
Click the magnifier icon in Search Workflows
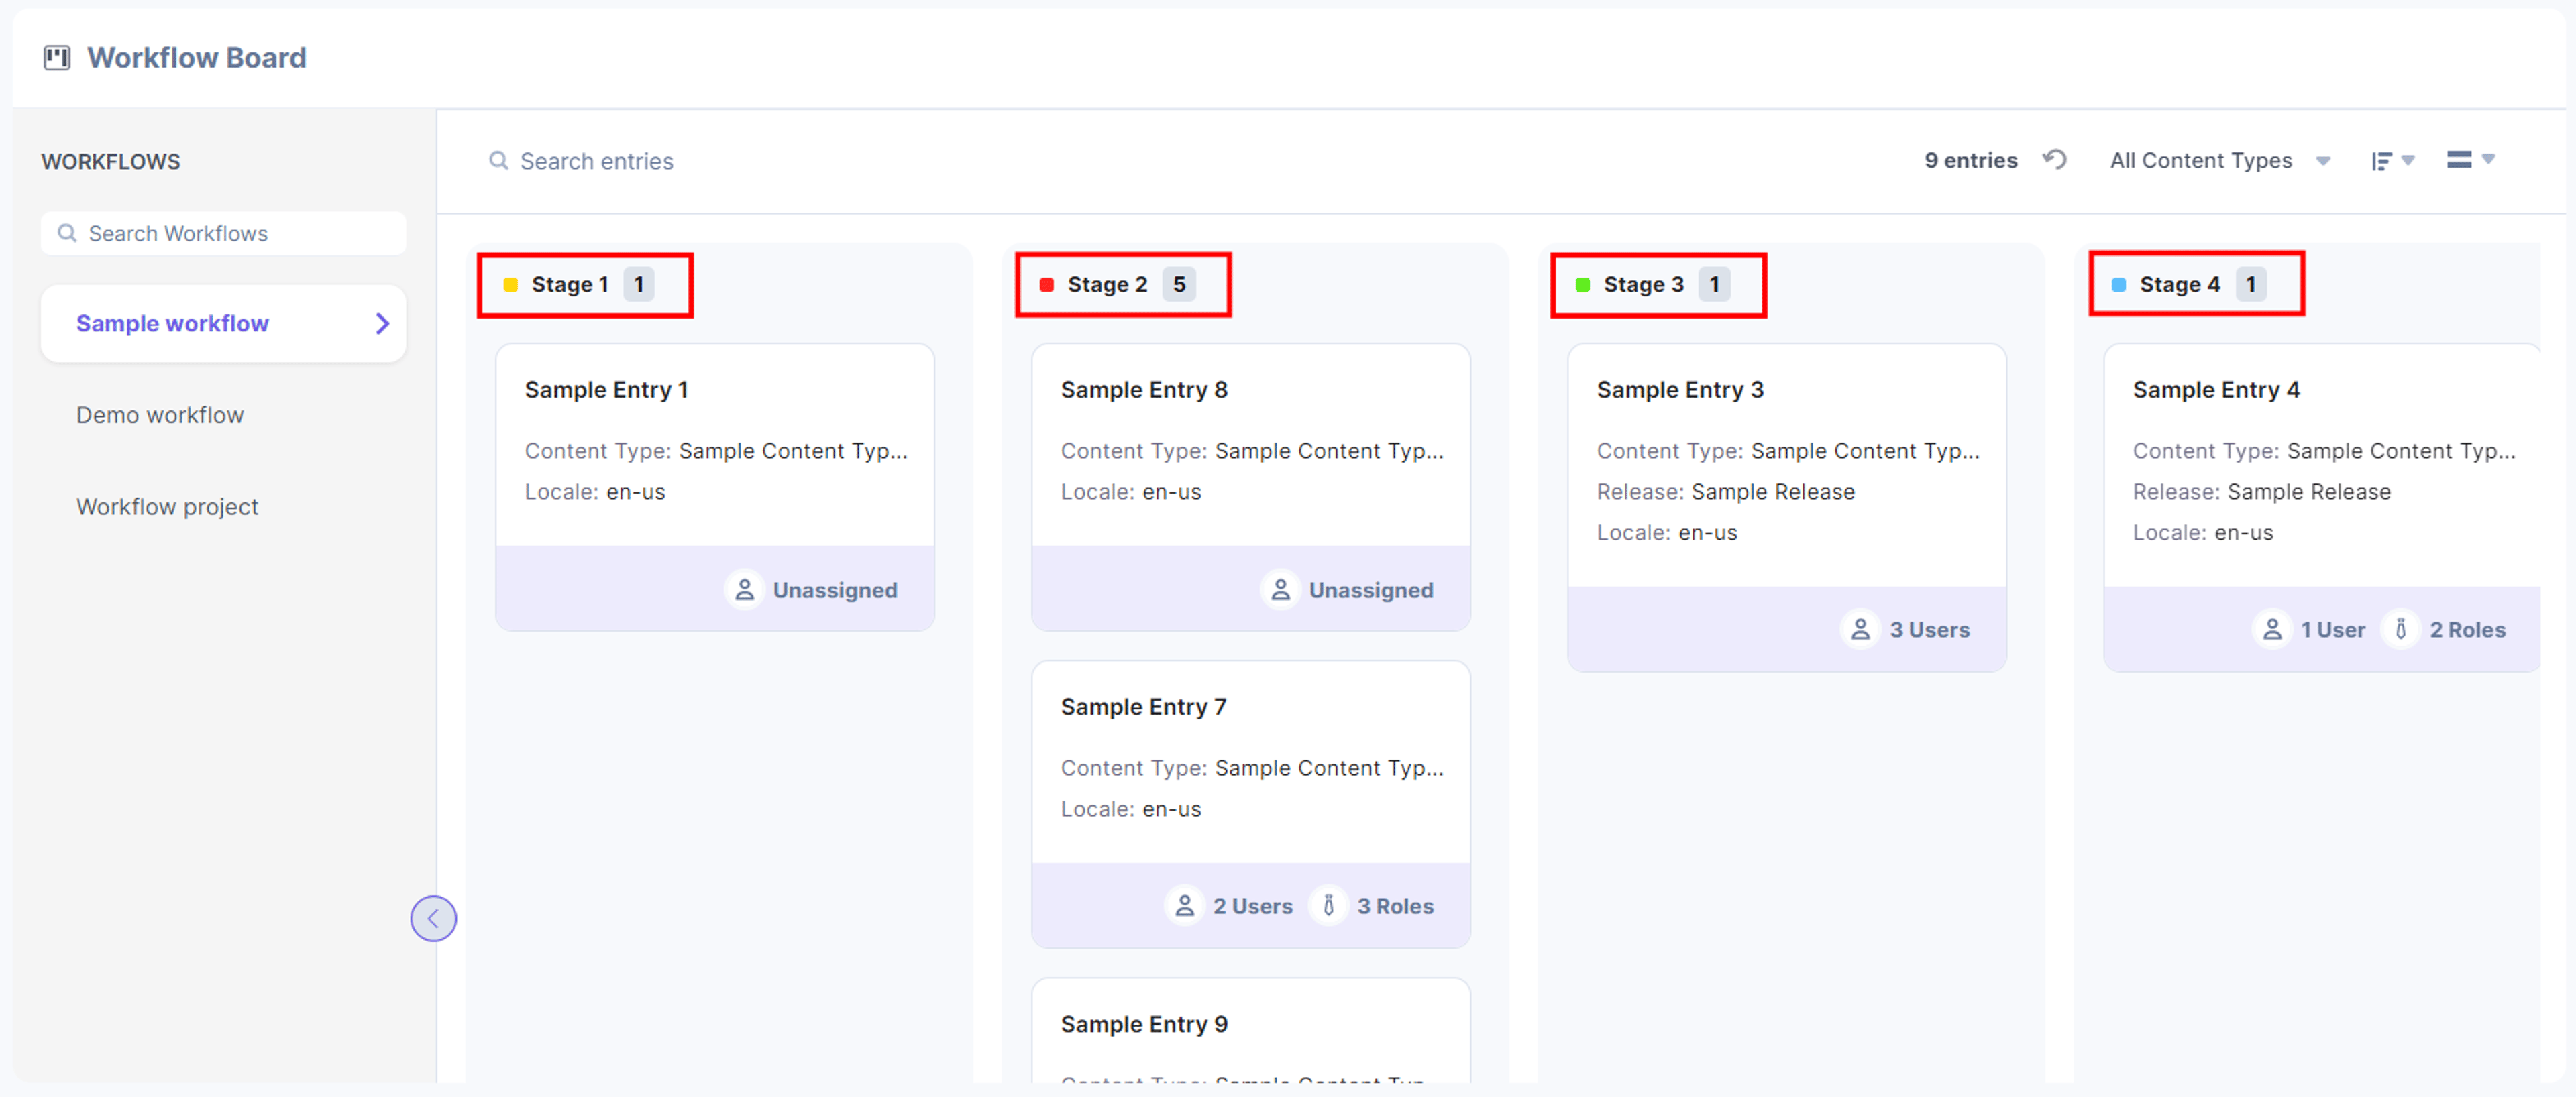[67, 233]
